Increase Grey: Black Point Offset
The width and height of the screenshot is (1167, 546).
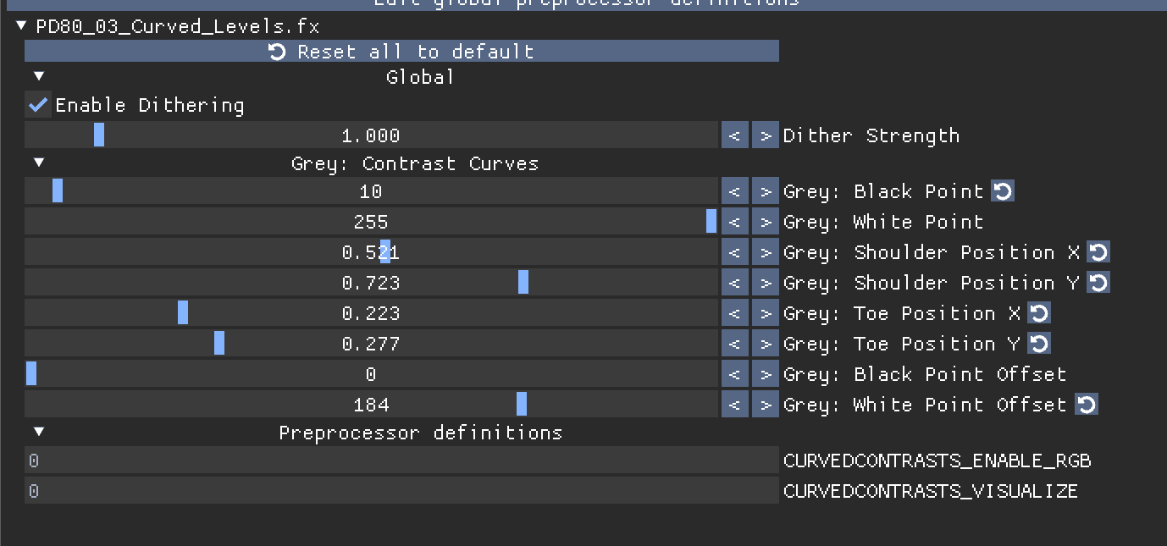[x=766, y=374]
